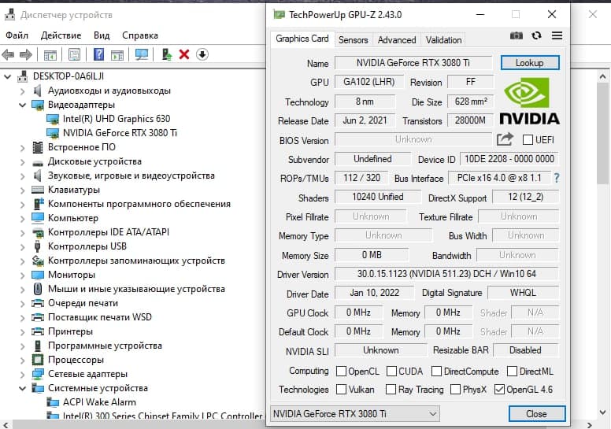The height and width of the screenshot is (429, 611).
Task: Toggle the CUDA checkbox
Action: point(391,371)
